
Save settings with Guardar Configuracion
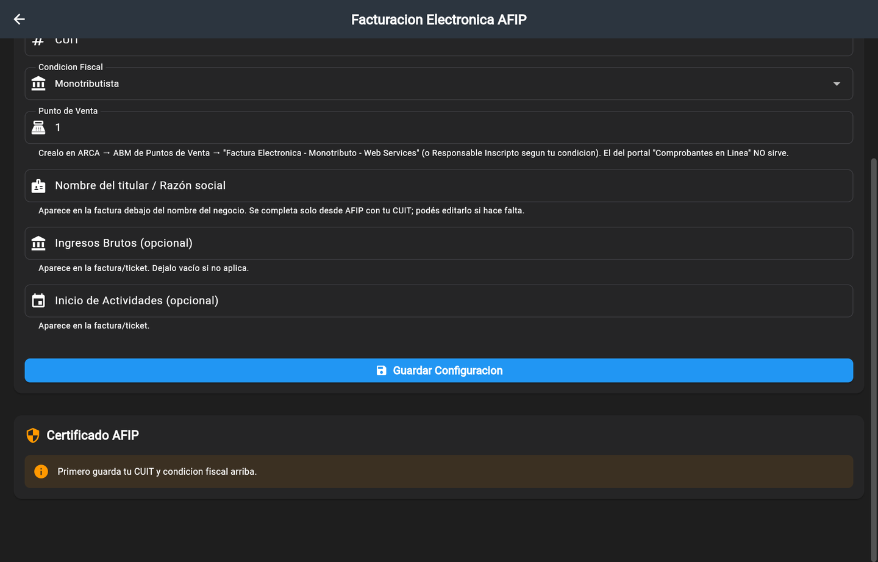pos(439,371)
